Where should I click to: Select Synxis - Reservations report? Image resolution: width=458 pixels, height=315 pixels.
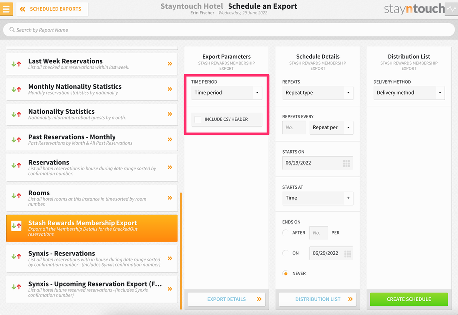coord(92,259)
